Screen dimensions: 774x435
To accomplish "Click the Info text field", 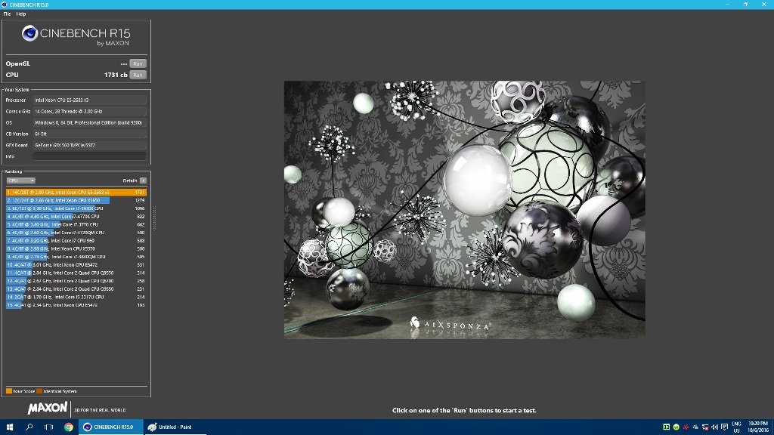I will 90,156.
